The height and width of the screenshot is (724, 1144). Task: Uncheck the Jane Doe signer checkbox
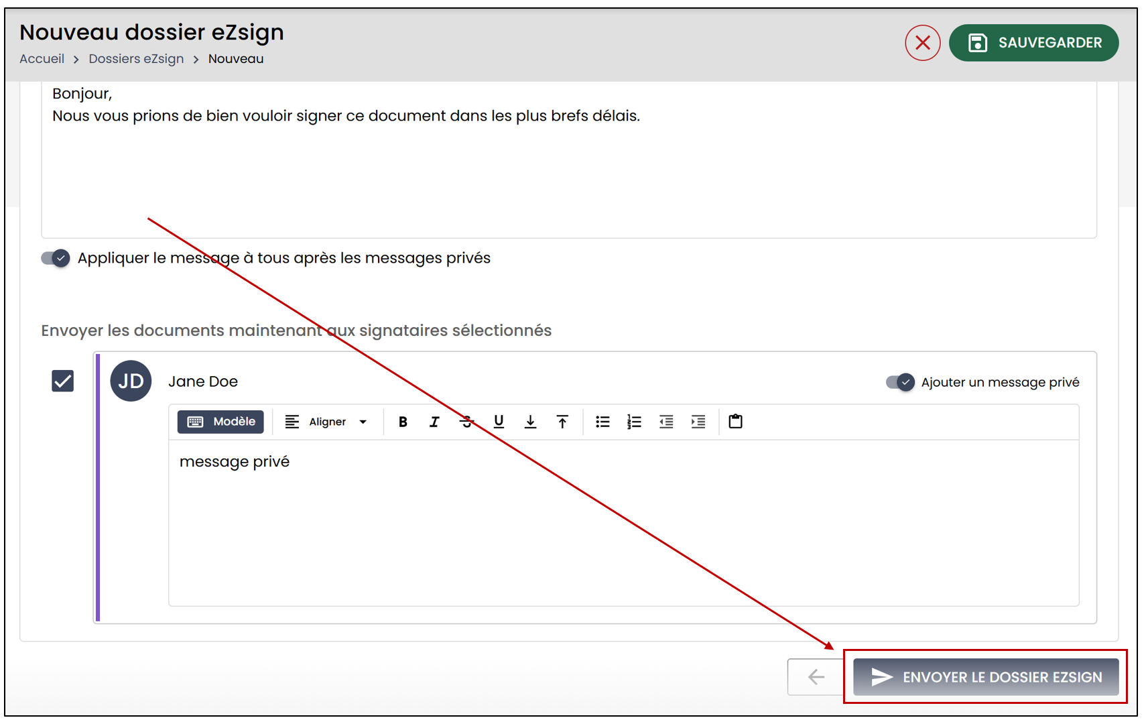tap(63, 381)
